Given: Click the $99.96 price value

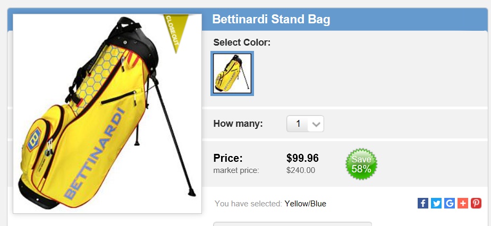Looking at the screenshot, I should pos(302,158).
